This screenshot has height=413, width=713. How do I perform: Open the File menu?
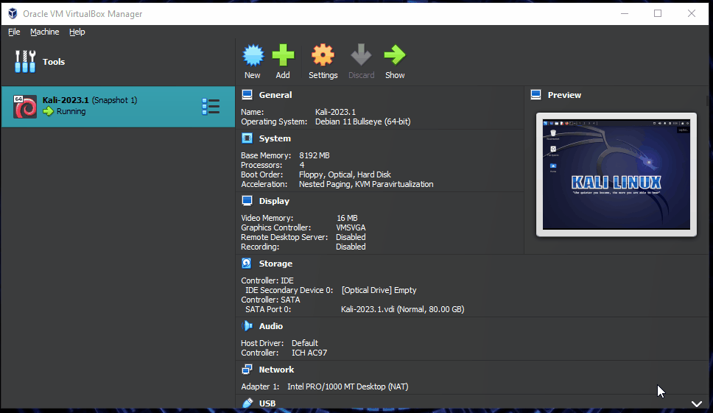[14, 32]
